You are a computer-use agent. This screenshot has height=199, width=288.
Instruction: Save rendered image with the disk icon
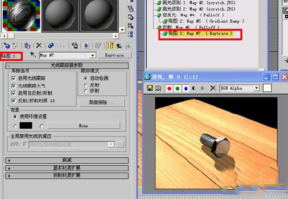[150, 88]
